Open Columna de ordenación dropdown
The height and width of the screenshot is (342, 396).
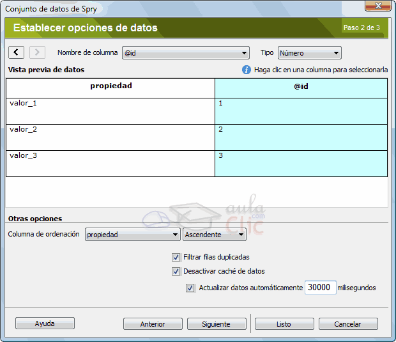132,235
